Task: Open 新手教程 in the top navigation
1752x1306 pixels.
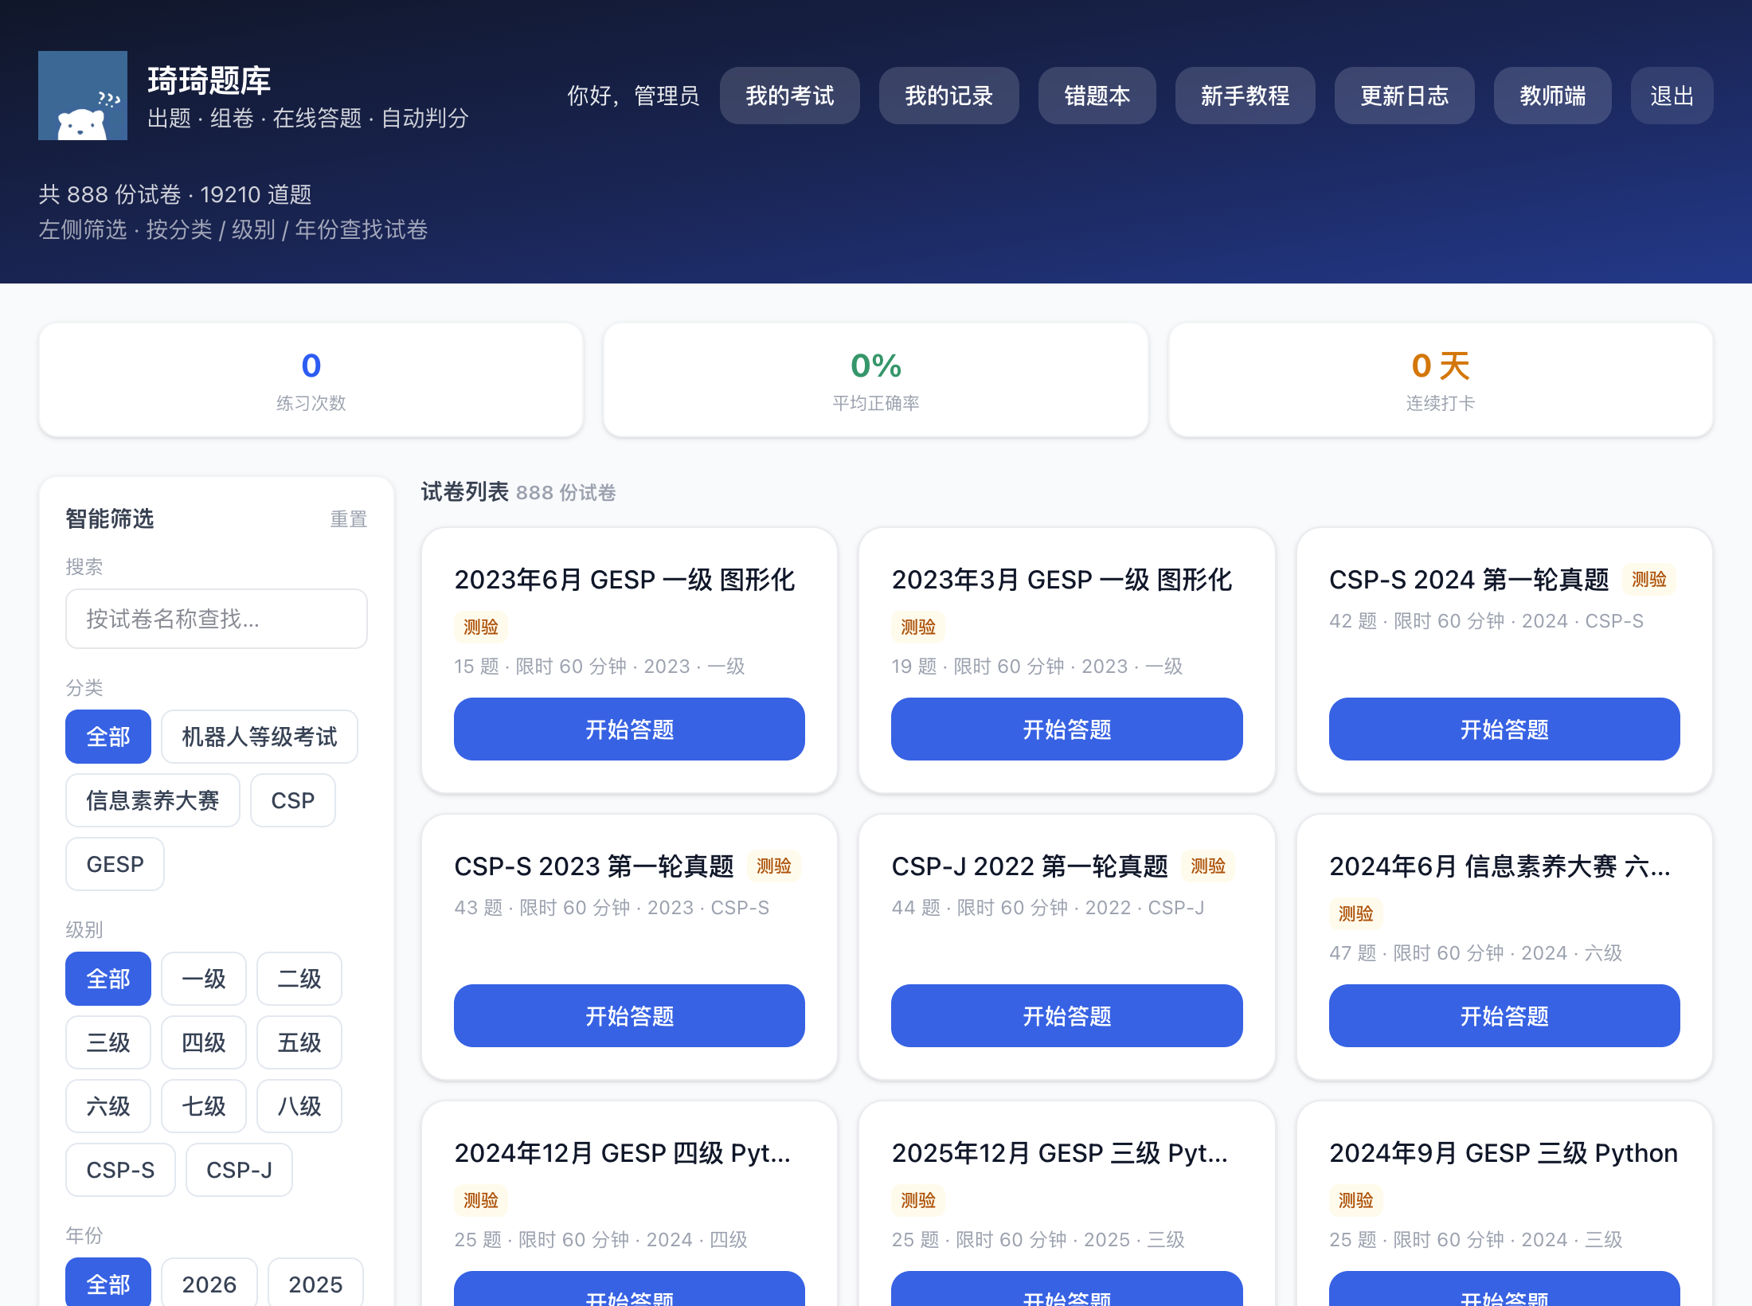Action: [x=1245, y=96]
